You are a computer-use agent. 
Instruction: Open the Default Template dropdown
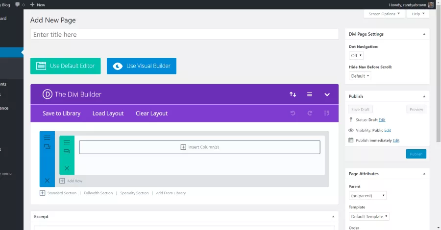(x=369, y=216)
